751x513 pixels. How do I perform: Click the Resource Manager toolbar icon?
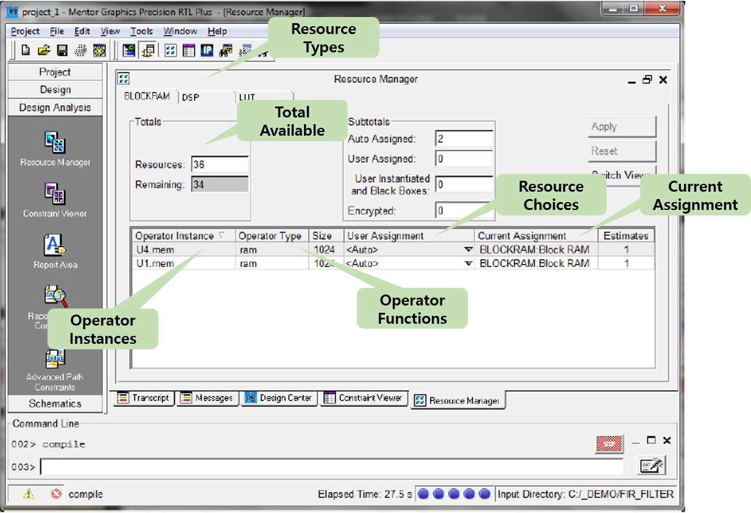pyautogui.click(x=171, y=51)
